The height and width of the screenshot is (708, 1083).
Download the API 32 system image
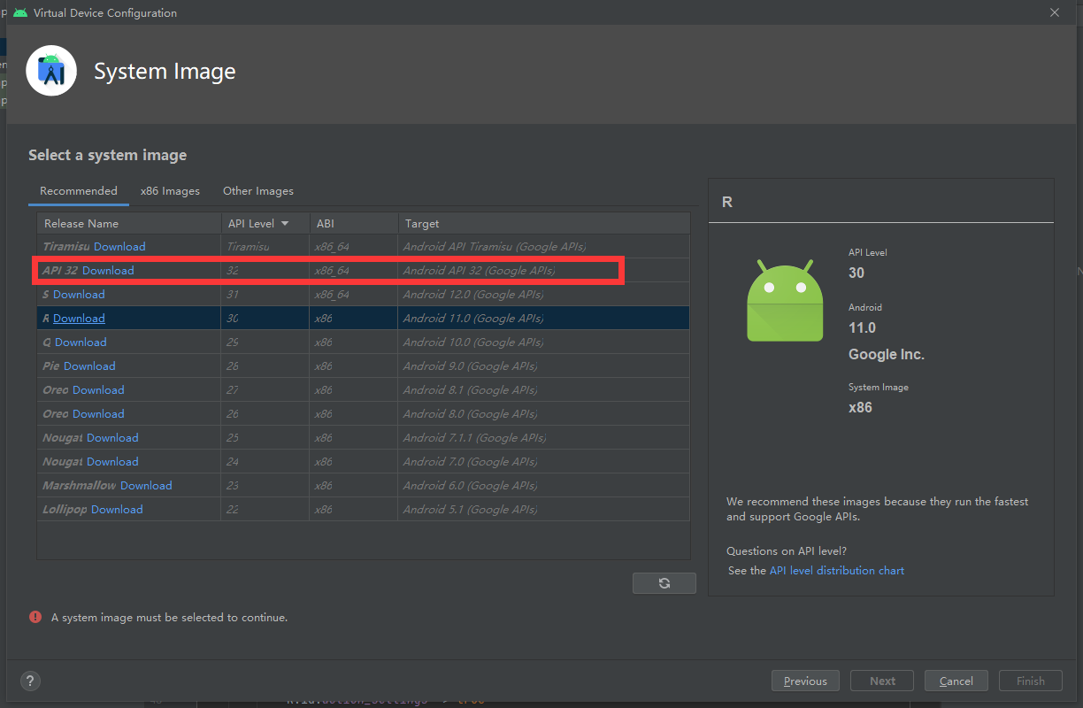(x=108, y=271)
